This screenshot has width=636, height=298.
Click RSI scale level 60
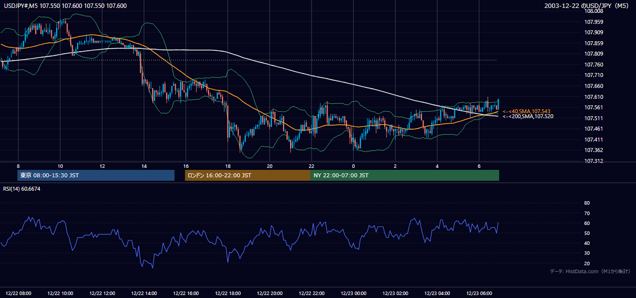[587, 223]
